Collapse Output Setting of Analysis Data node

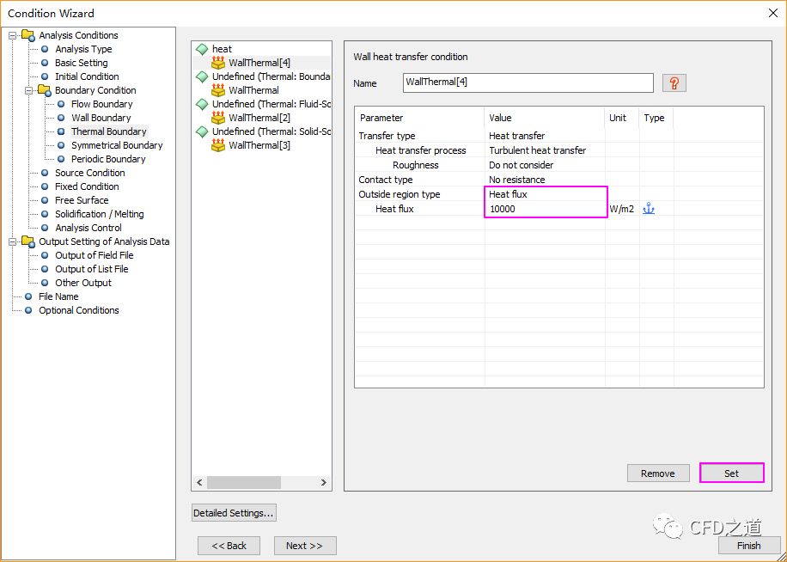coord(13,241)
